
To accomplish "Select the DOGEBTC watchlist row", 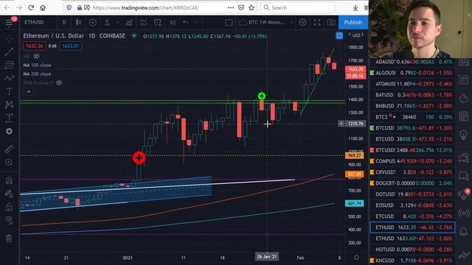I will point(412,183).
